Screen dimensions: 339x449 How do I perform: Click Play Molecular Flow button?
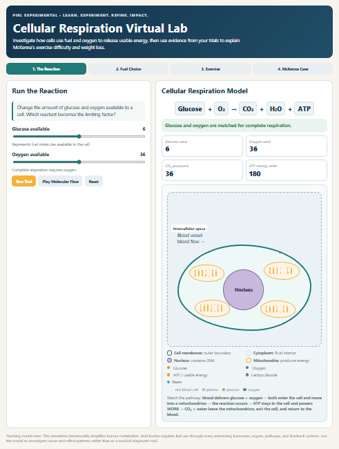60,181
